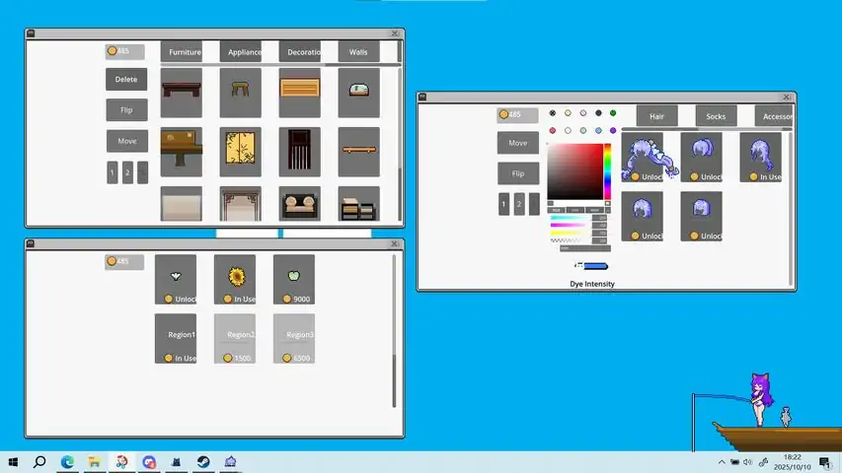Switch to the Walls category tab
This screenshot has width=842, height=473.
pyautogui.click(x=358, y=52)
